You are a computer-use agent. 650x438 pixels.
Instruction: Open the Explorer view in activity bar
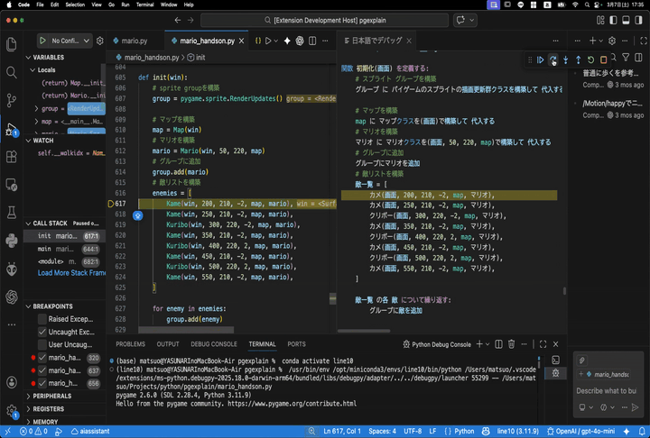pyautogui.click(x=12, y=44)
